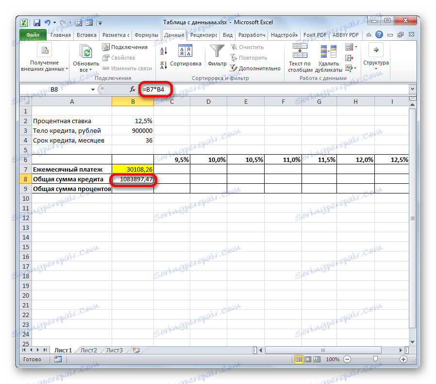Expand the Структура group
This screenshot has width=436, height=384.
click(376, 56)
